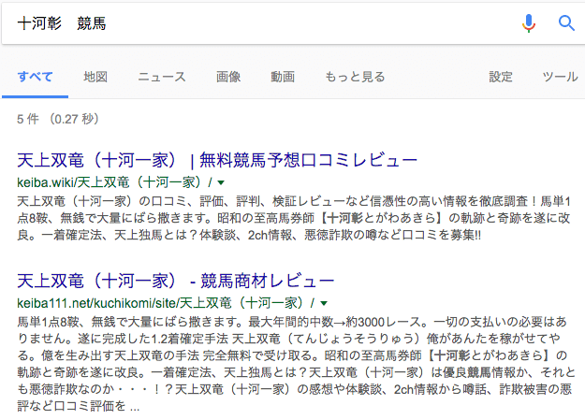This screenshot has width=585, height=420.
Task: Select the すべて tab
Action: pyautogui.click(x=35, y=77)
